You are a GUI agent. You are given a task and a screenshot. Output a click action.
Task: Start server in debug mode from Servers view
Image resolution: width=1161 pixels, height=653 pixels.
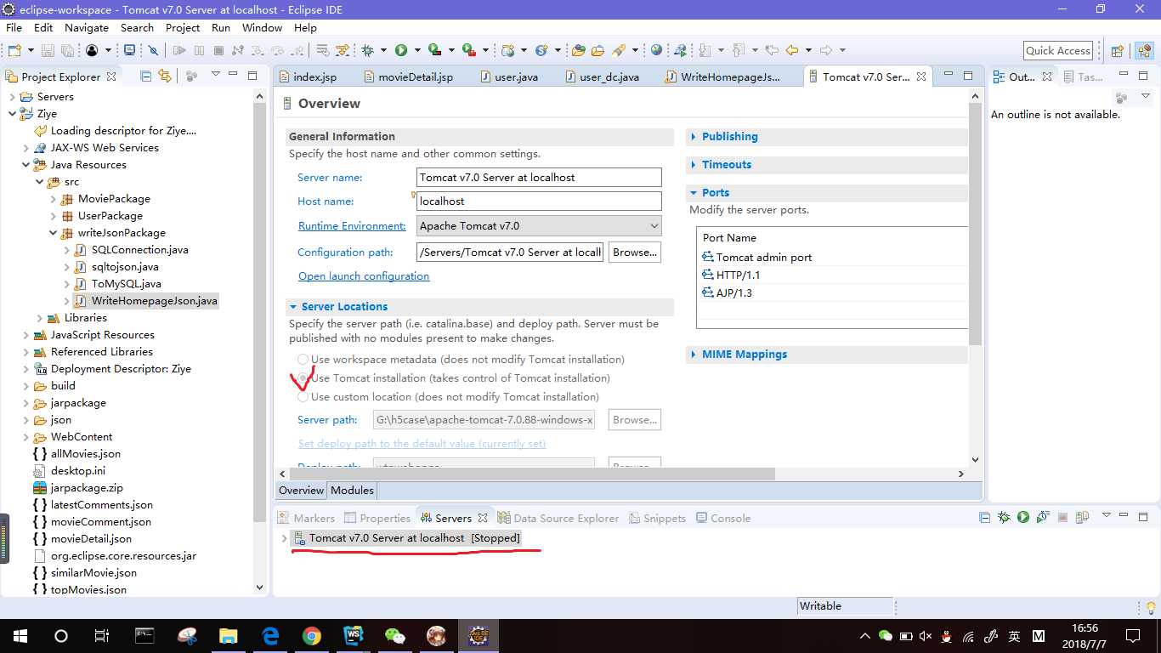click(1005, 517)
